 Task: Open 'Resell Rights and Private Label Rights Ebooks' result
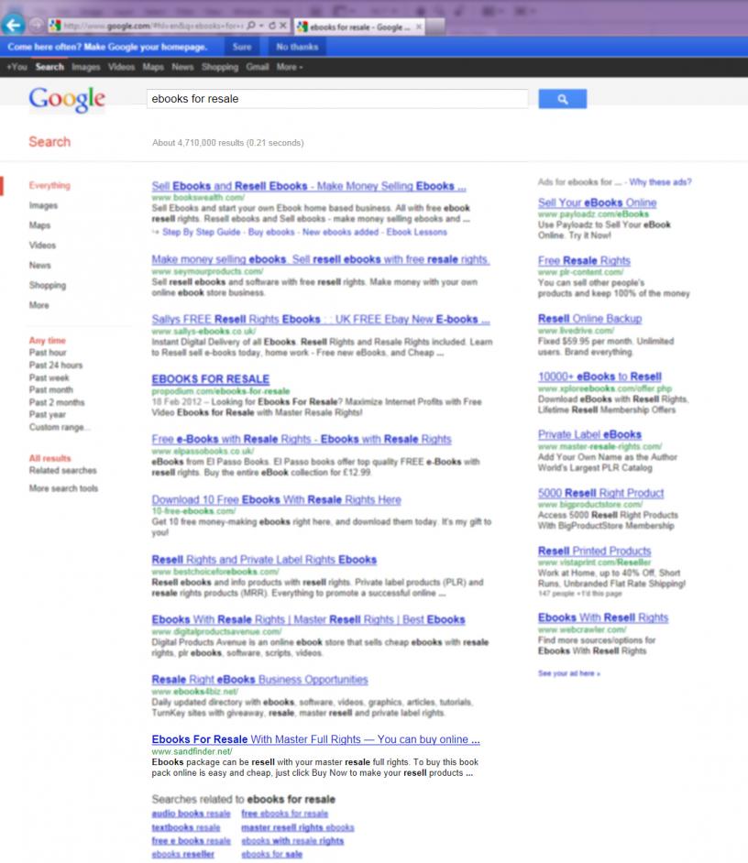point(264,560)
